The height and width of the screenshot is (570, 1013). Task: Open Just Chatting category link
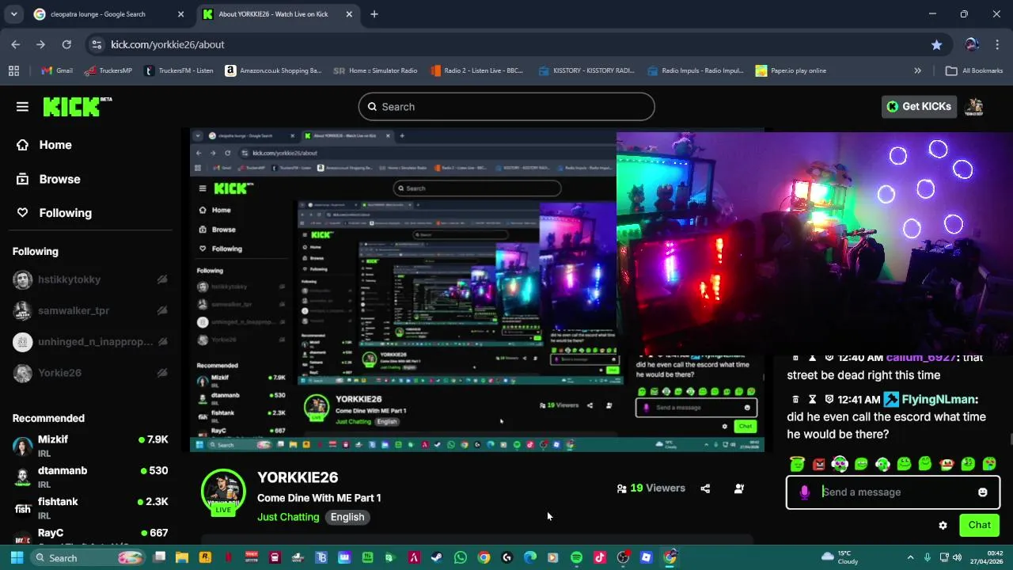pos(288,517)
